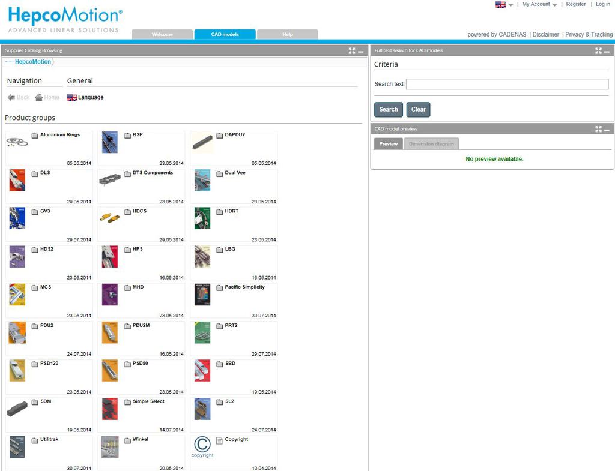
Task: Click the Pacific Simplicity folder icon
Action: pos(220,287)
